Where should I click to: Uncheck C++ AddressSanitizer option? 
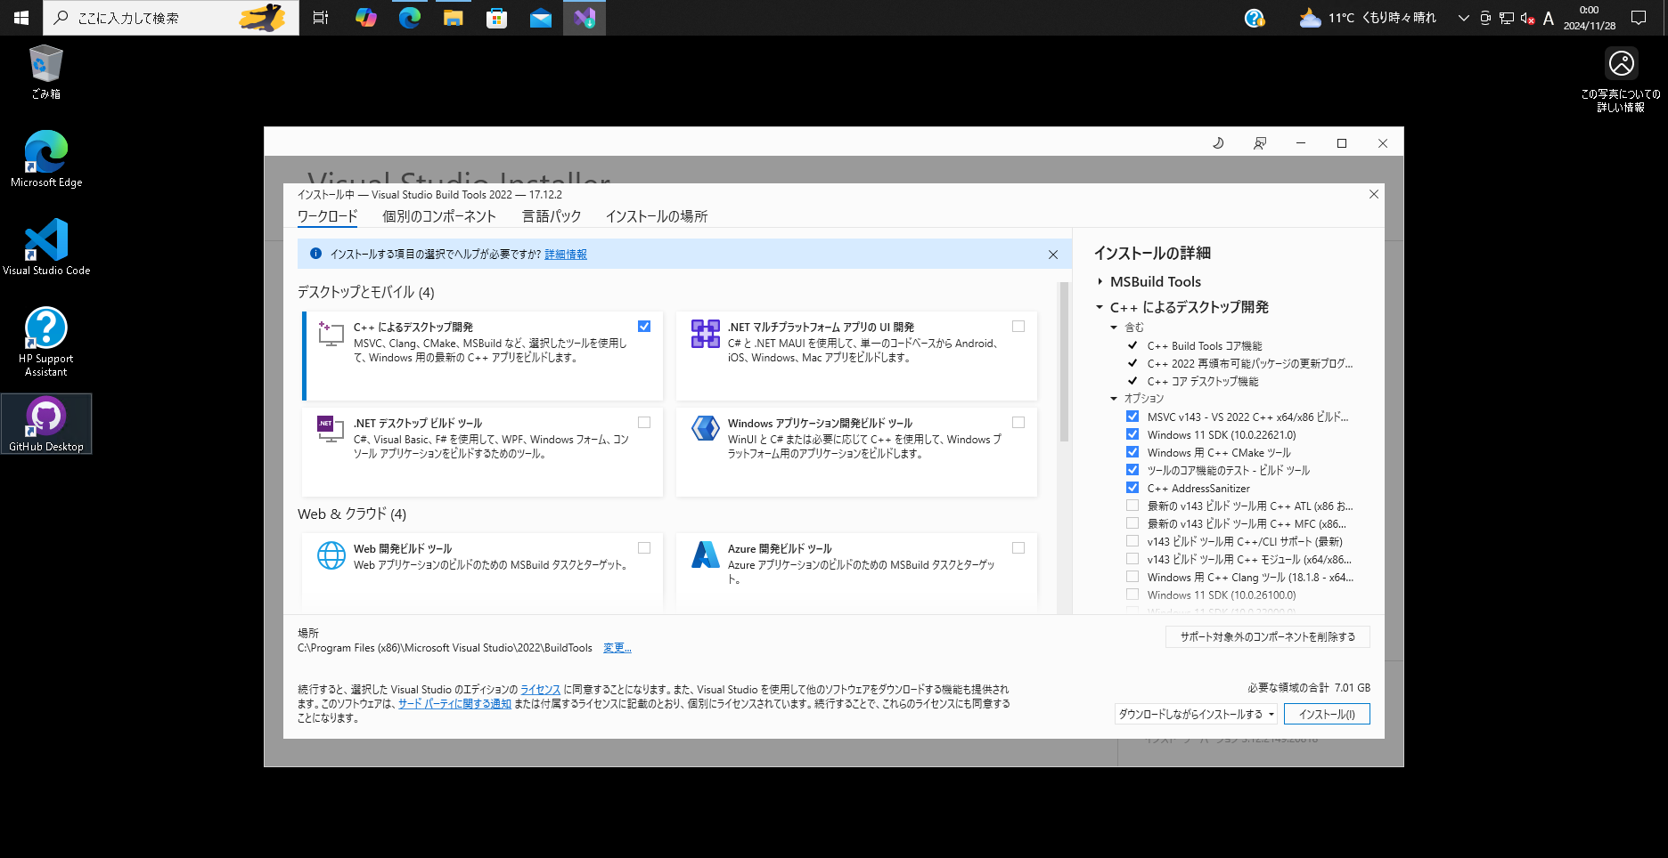(x=1132, y=487)
